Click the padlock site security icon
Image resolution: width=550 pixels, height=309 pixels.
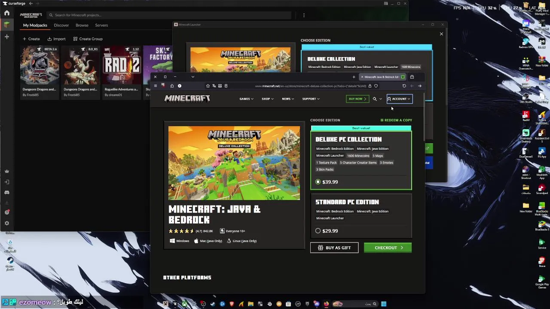370,86
